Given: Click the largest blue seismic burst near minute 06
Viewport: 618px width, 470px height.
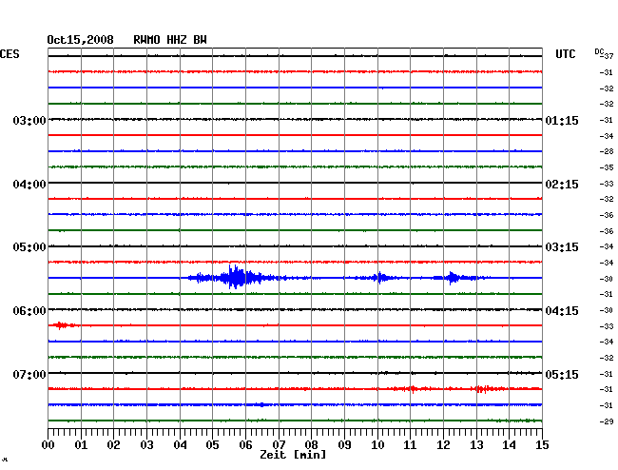Looking at the screenshot, I should coord(237,277).
